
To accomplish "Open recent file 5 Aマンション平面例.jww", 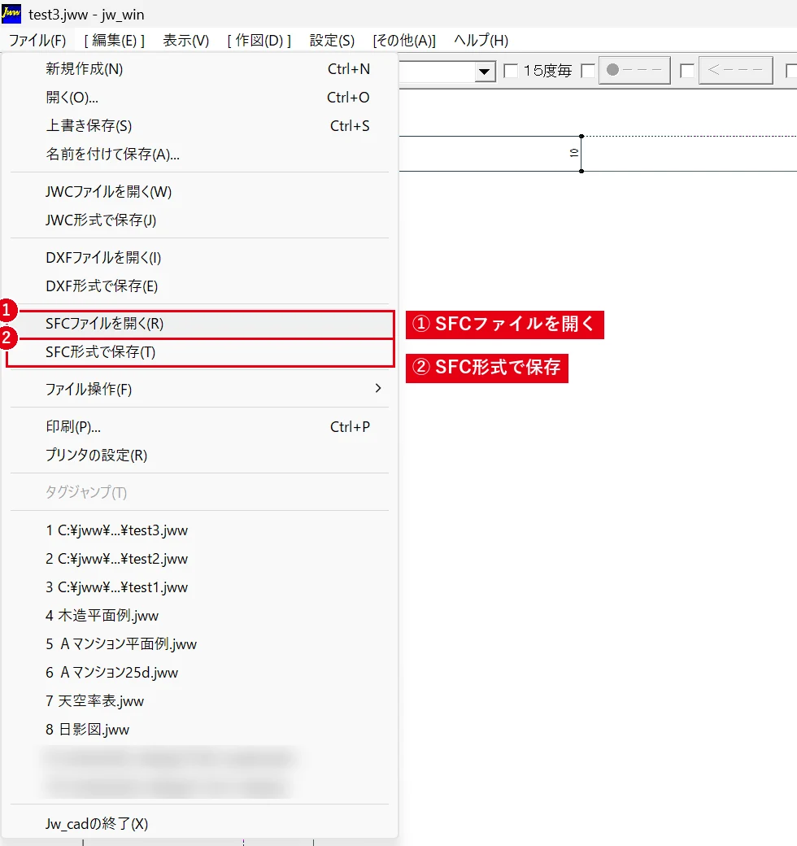I will pyautogui.click(x=199, y=644).
